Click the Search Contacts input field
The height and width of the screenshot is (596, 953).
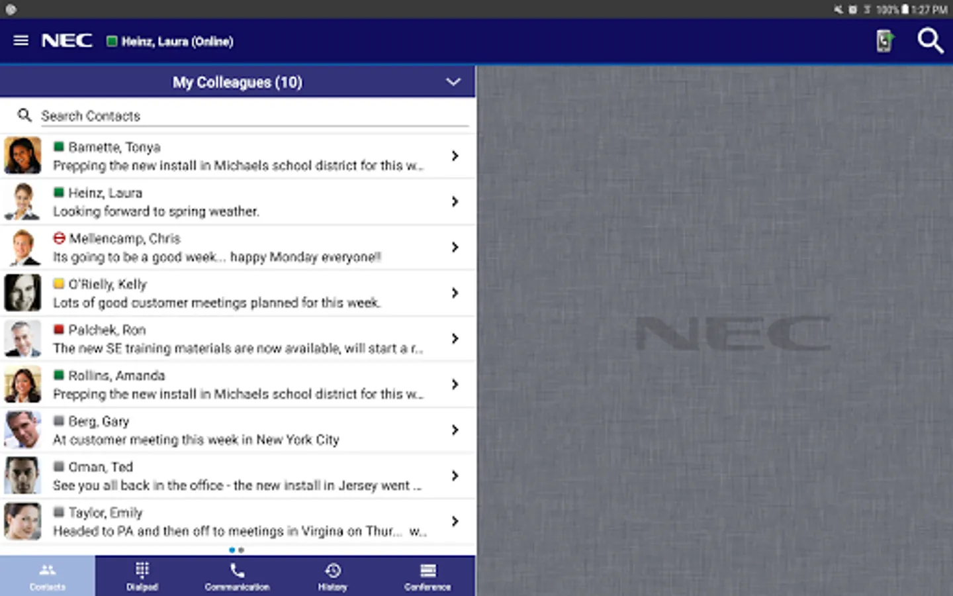[x=254, y=116]
